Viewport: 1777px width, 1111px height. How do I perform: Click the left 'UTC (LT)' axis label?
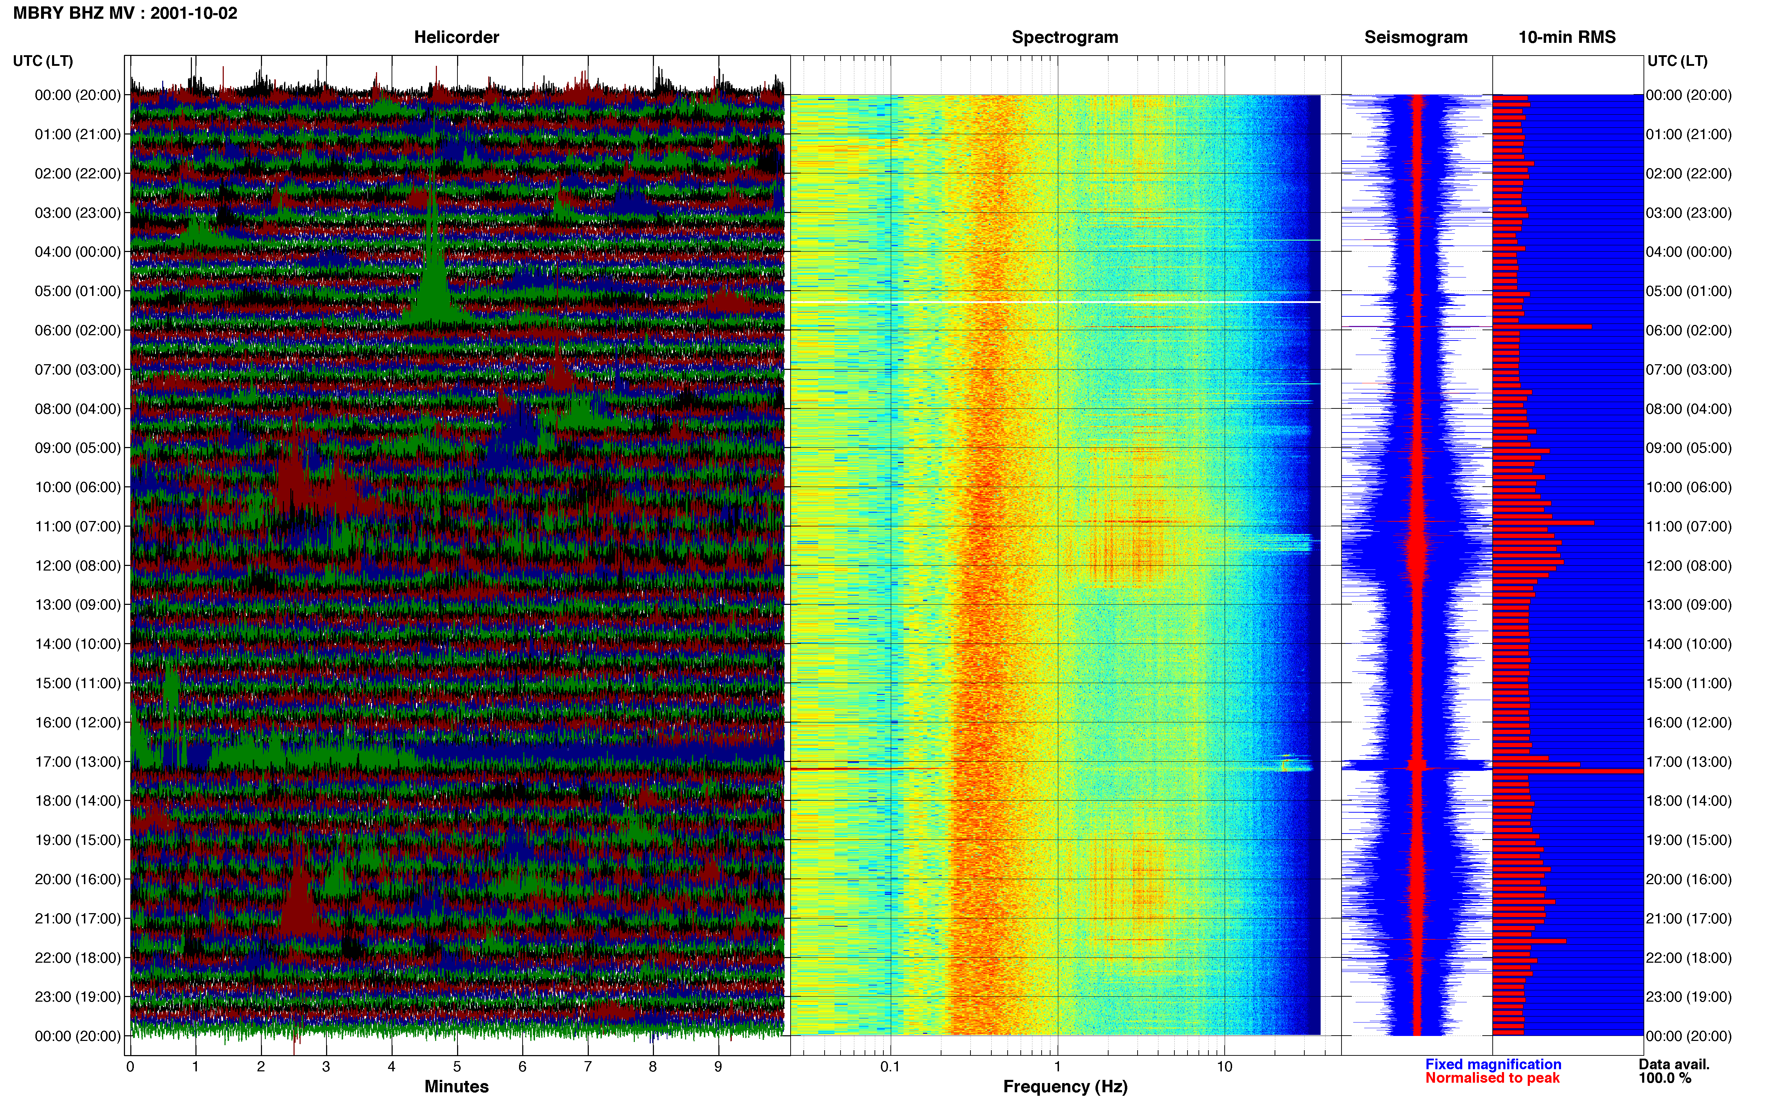[x=42, y=61]
